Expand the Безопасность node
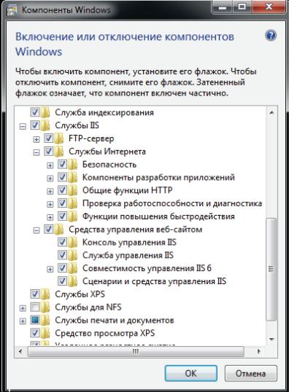The height and width of the screenshot is (392, 289). pos(50,165)
